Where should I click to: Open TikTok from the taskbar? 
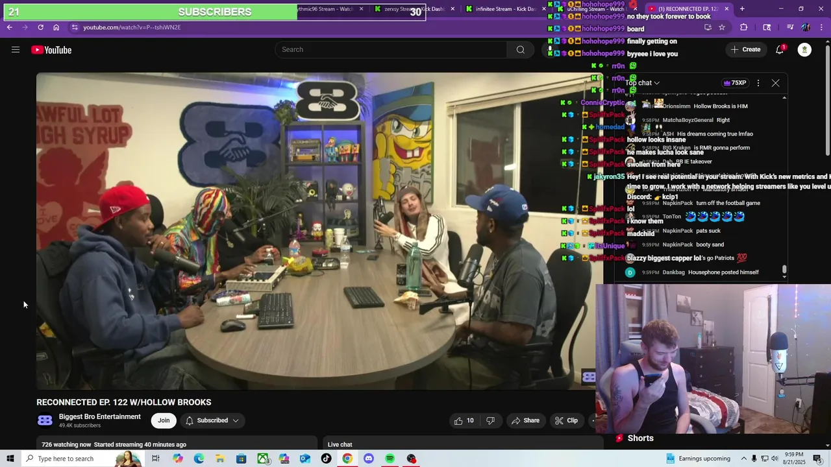pyautogui.click(x=326, y=459)
